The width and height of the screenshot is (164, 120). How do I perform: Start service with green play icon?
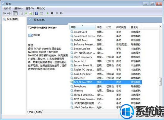pos(48,13)
